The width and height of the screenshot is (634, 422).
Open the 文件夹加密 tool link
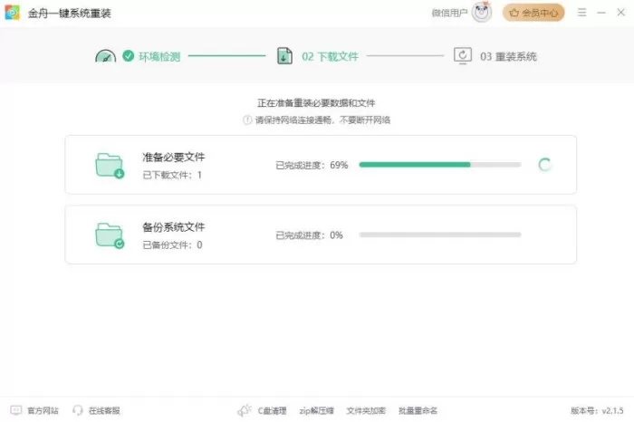point(366,411)
